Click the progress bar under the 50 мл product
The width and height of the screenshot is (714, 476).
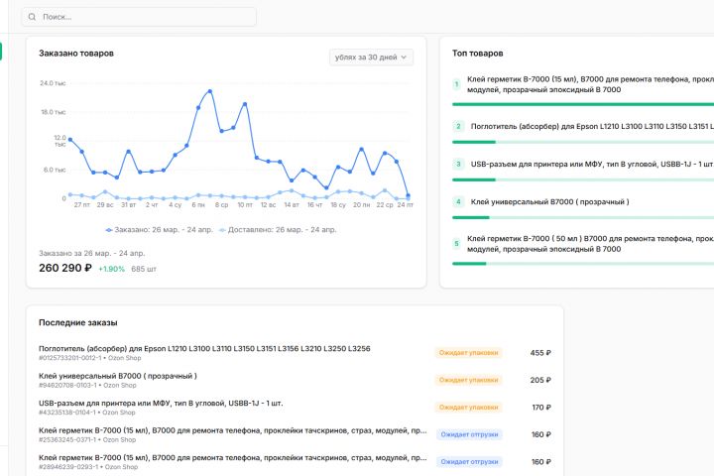tap(583, 264)
